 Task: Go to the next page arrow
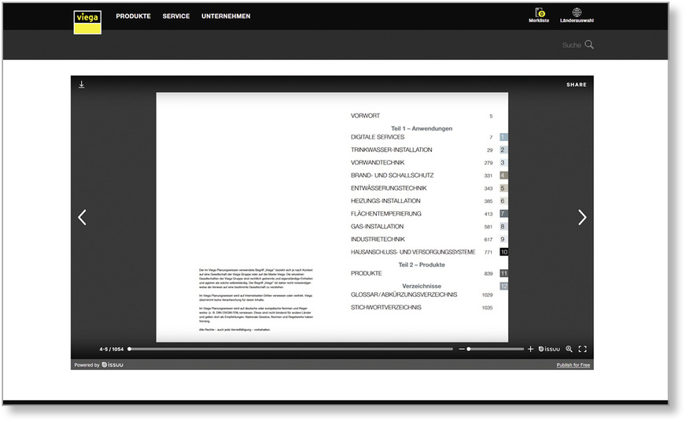(582, 217)
